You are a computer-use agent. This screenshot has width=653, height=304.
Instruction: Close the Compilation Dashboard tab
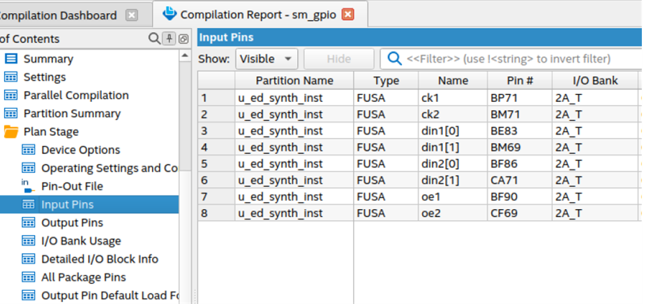point(132,15)
